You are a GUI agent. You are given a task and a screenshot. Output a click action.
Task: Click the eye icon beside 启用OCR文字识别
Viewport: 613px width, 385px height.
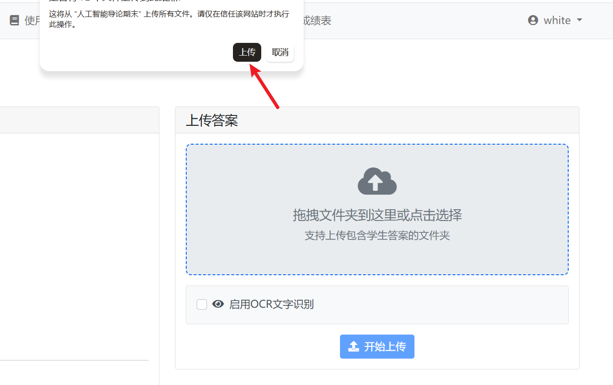tap(218, 304)
